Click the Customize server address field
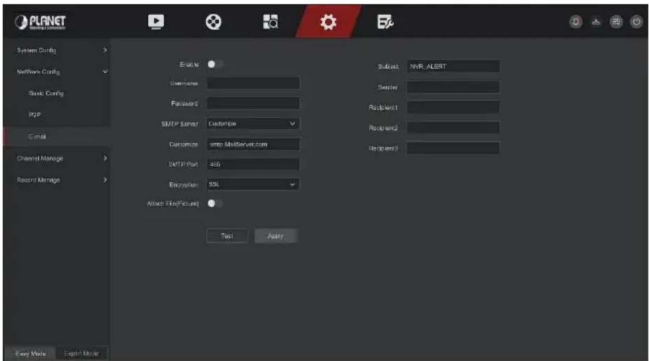Screen dimensions: 649x361 click(x=253, y=144)
